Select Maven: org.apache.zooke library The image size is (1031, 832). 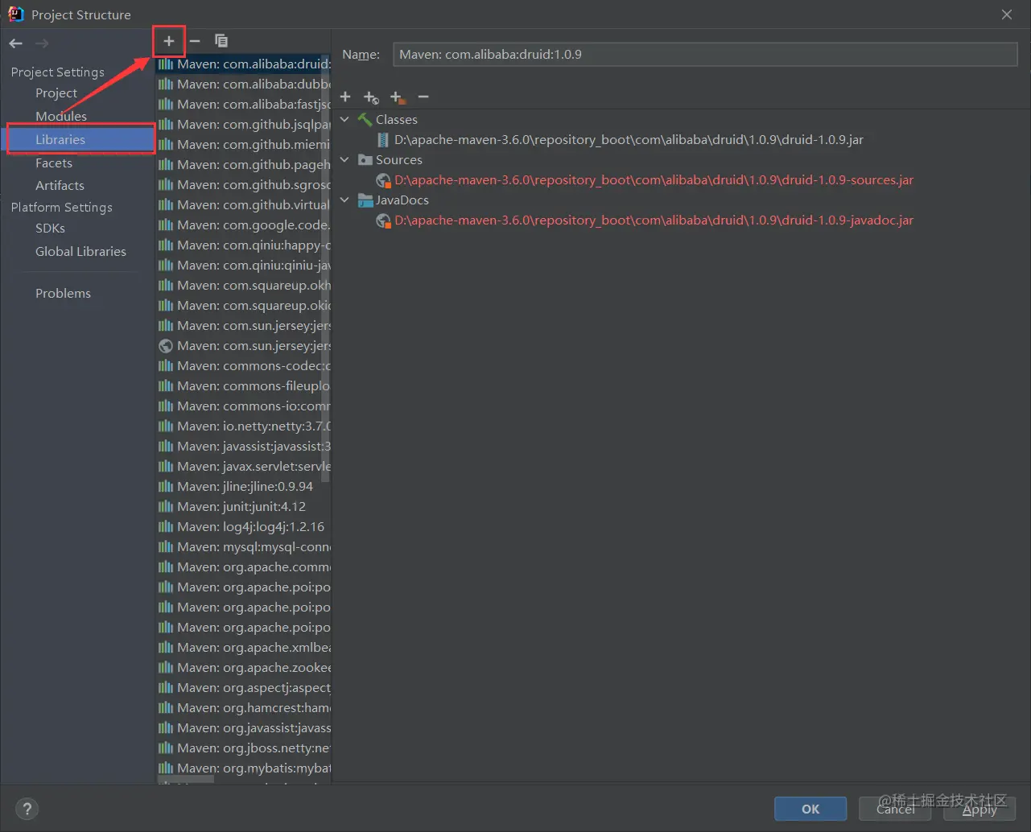pyautogui.click(x=243, y=667)
